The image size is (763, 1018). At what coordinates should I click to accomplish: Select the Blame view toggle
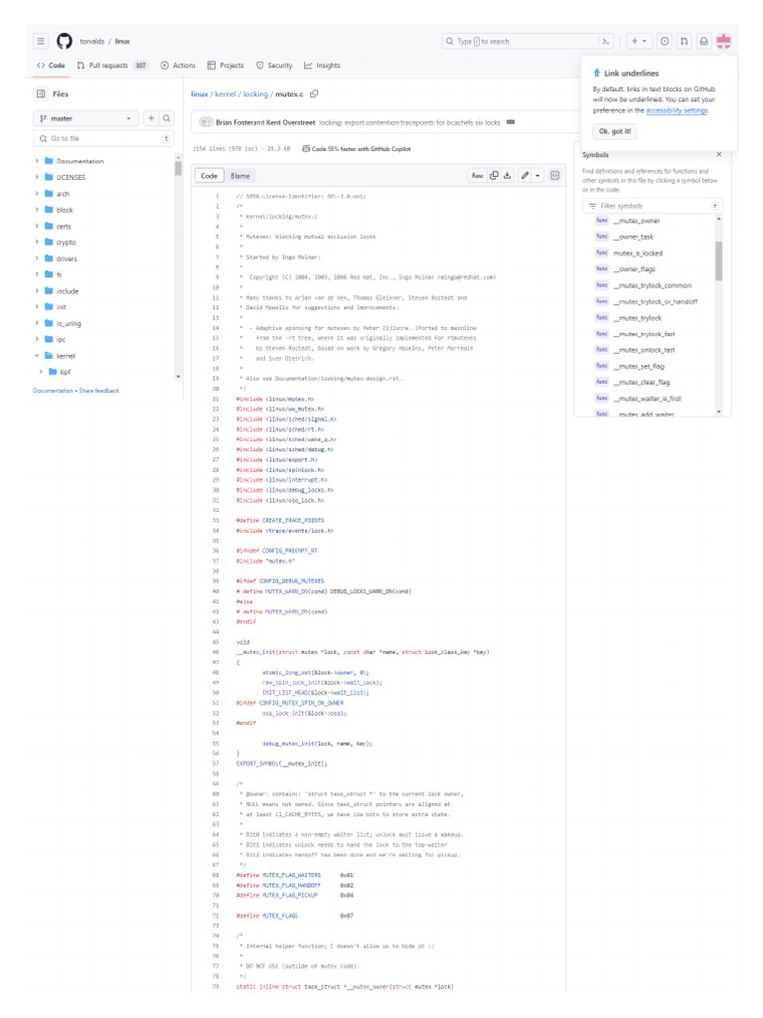point(240,176)
